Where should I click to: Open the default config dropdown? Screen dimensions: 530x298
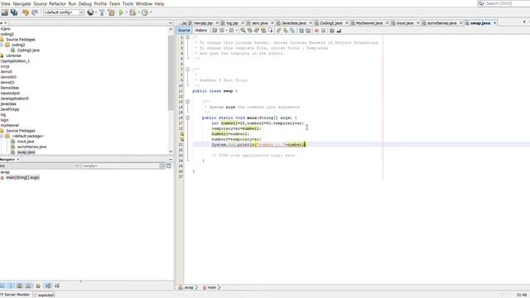tap(64, 12)
